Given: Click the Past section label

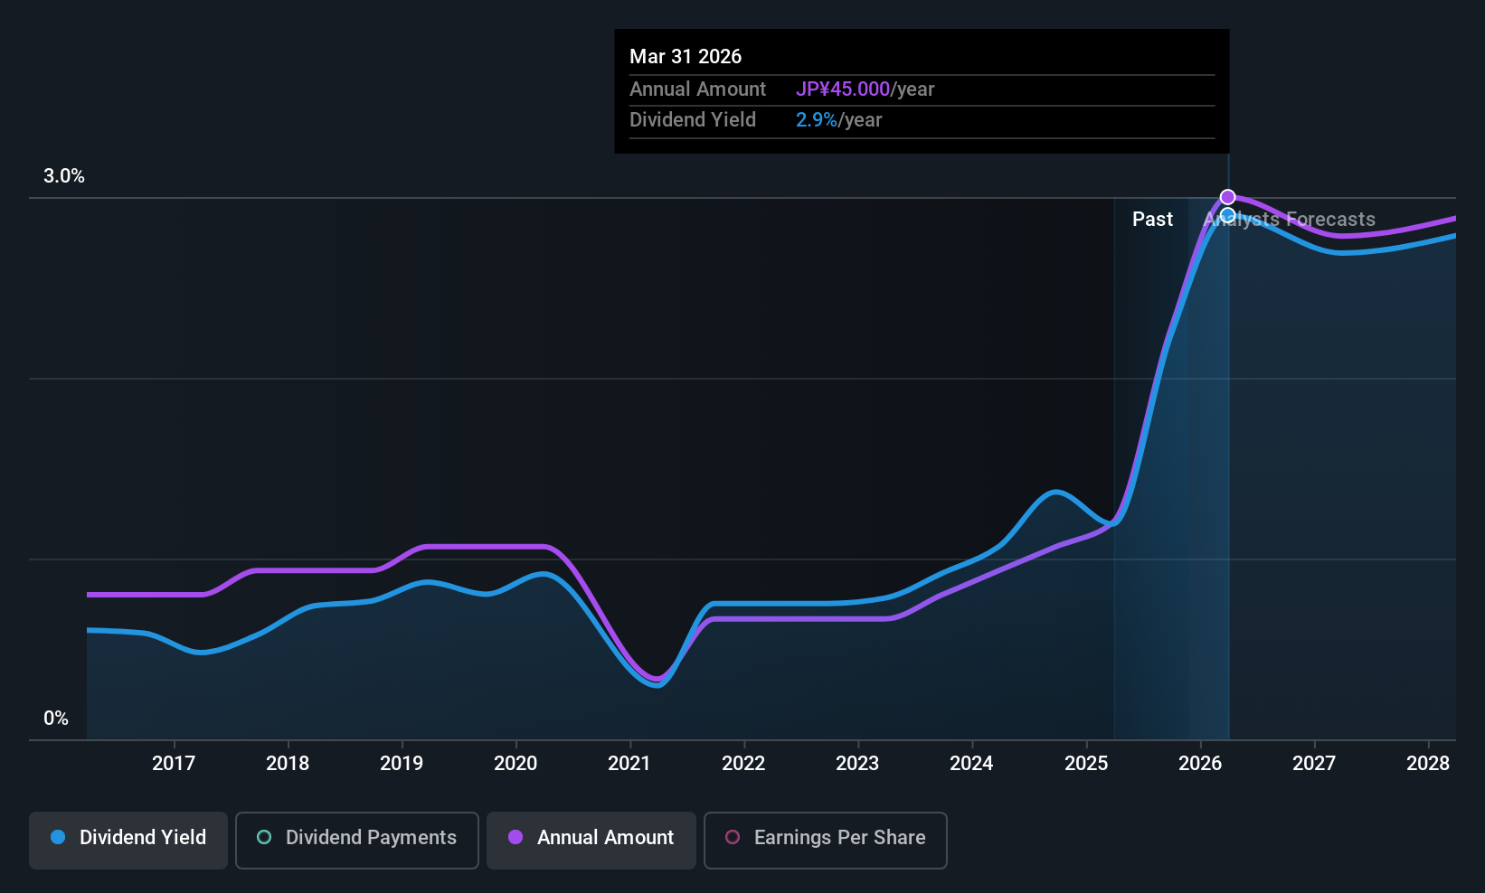Looking at the screenshot, I should click(x=1152, y=220).
